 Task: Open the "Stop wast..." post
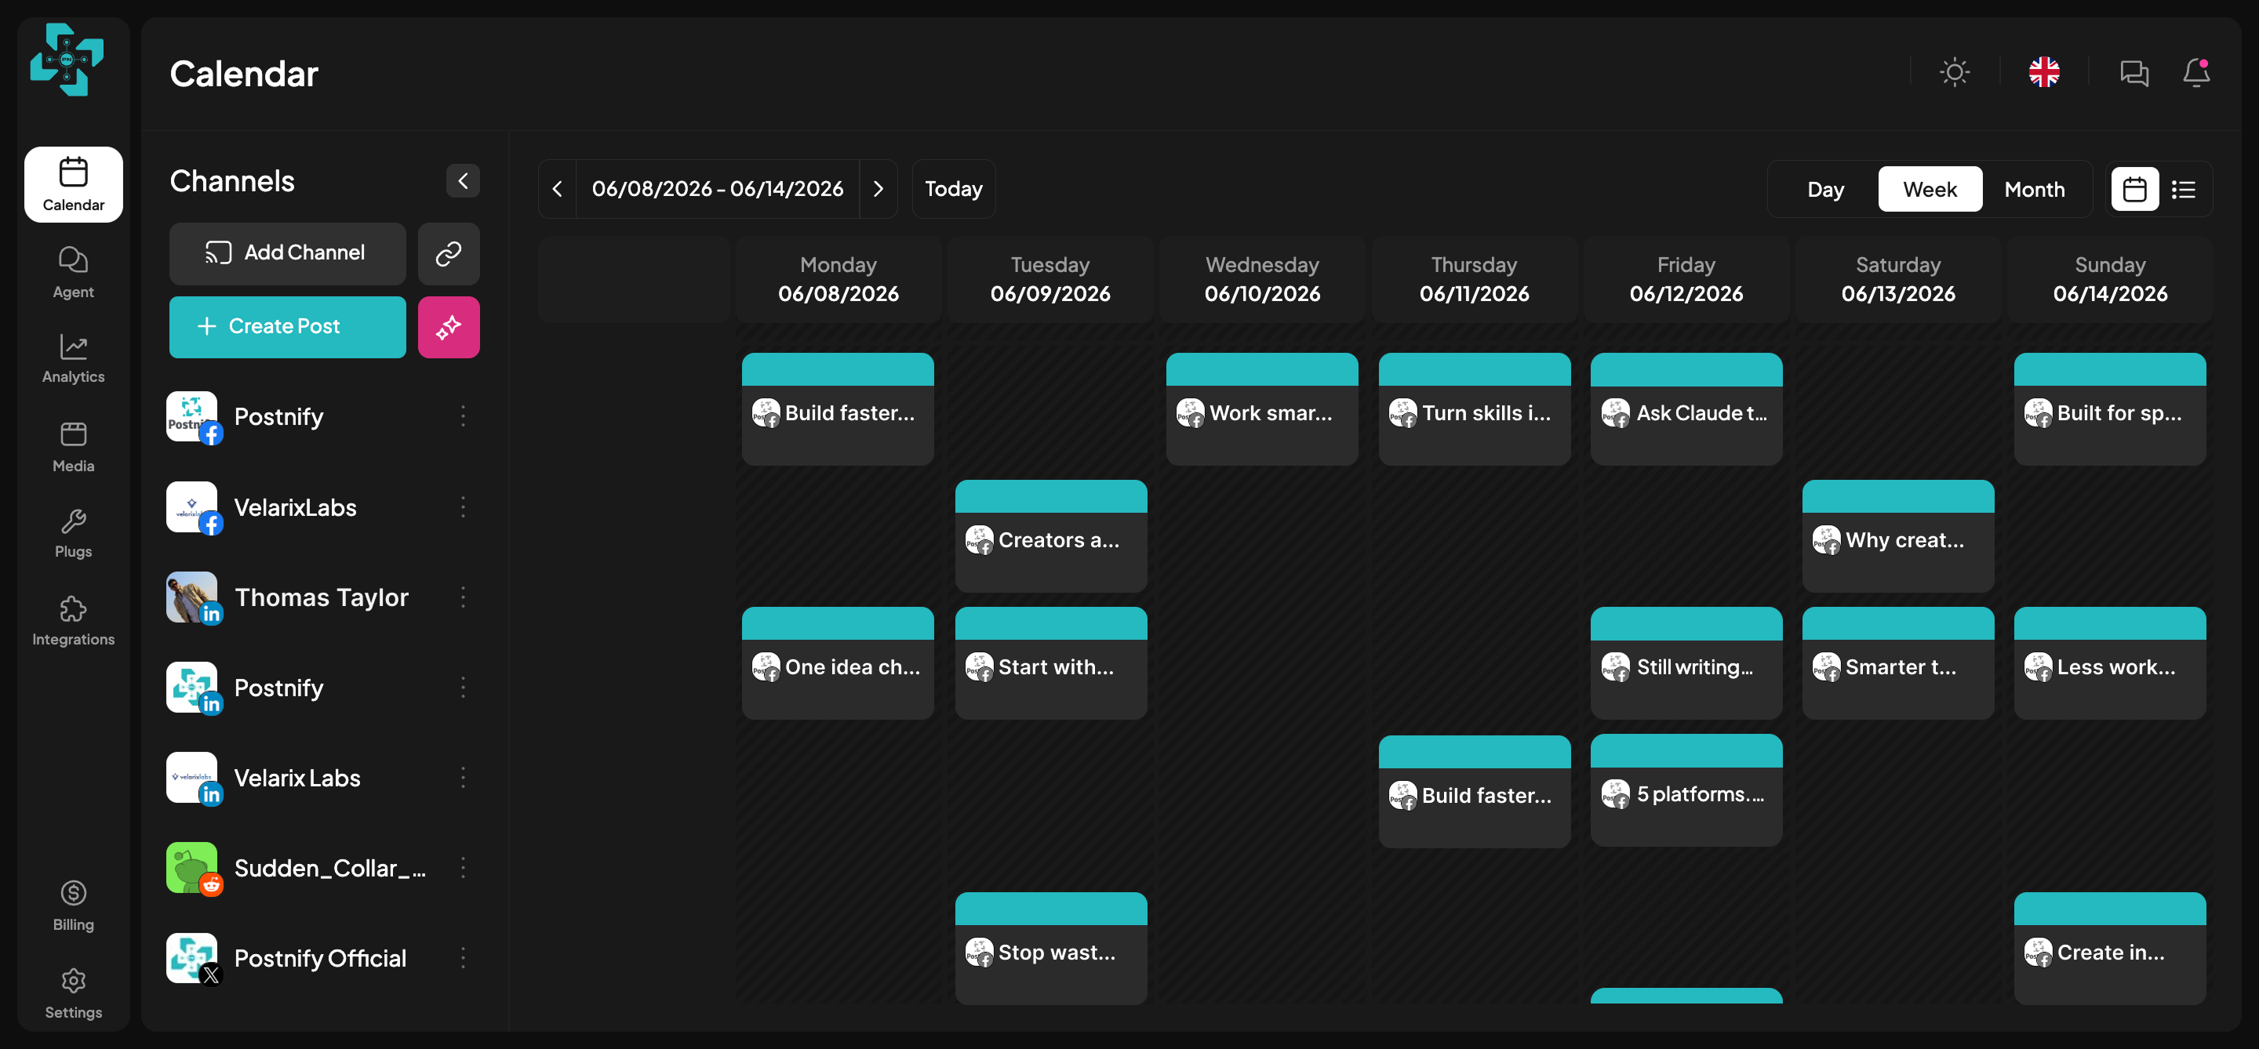[x=1050, y=948]
